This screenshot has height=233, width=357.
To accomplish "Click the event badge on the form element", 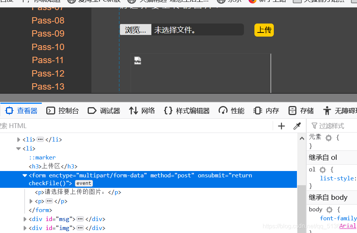I will point(84,183).
